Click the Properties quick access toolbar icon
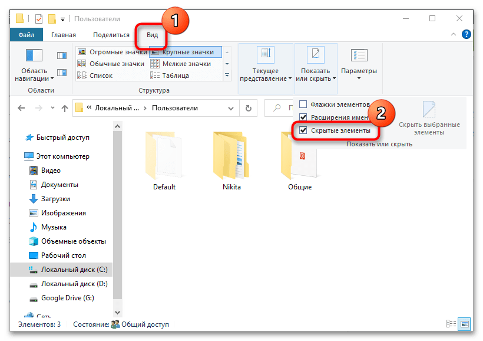 coord(39,19)
